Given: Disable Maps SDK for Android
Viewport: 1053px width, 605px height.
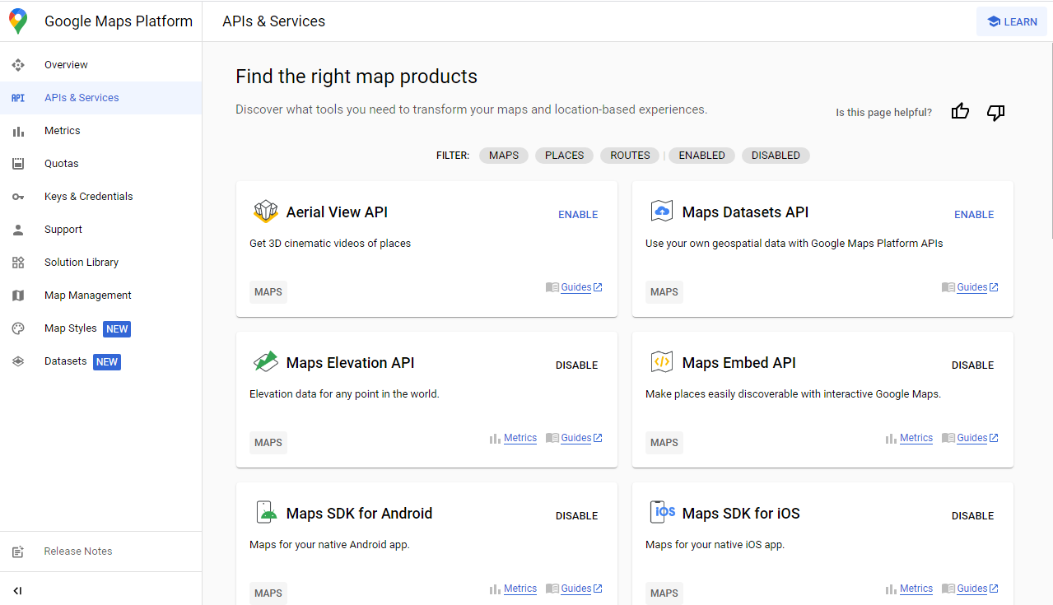Looking at the screenshot, I should pos(576,516).
